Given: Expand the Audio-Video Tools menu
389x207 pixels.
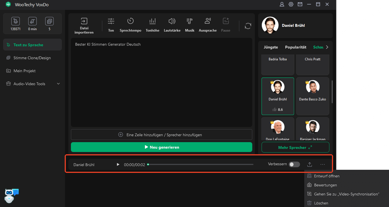Looking at the screenshot, I should tap(58, 84).
